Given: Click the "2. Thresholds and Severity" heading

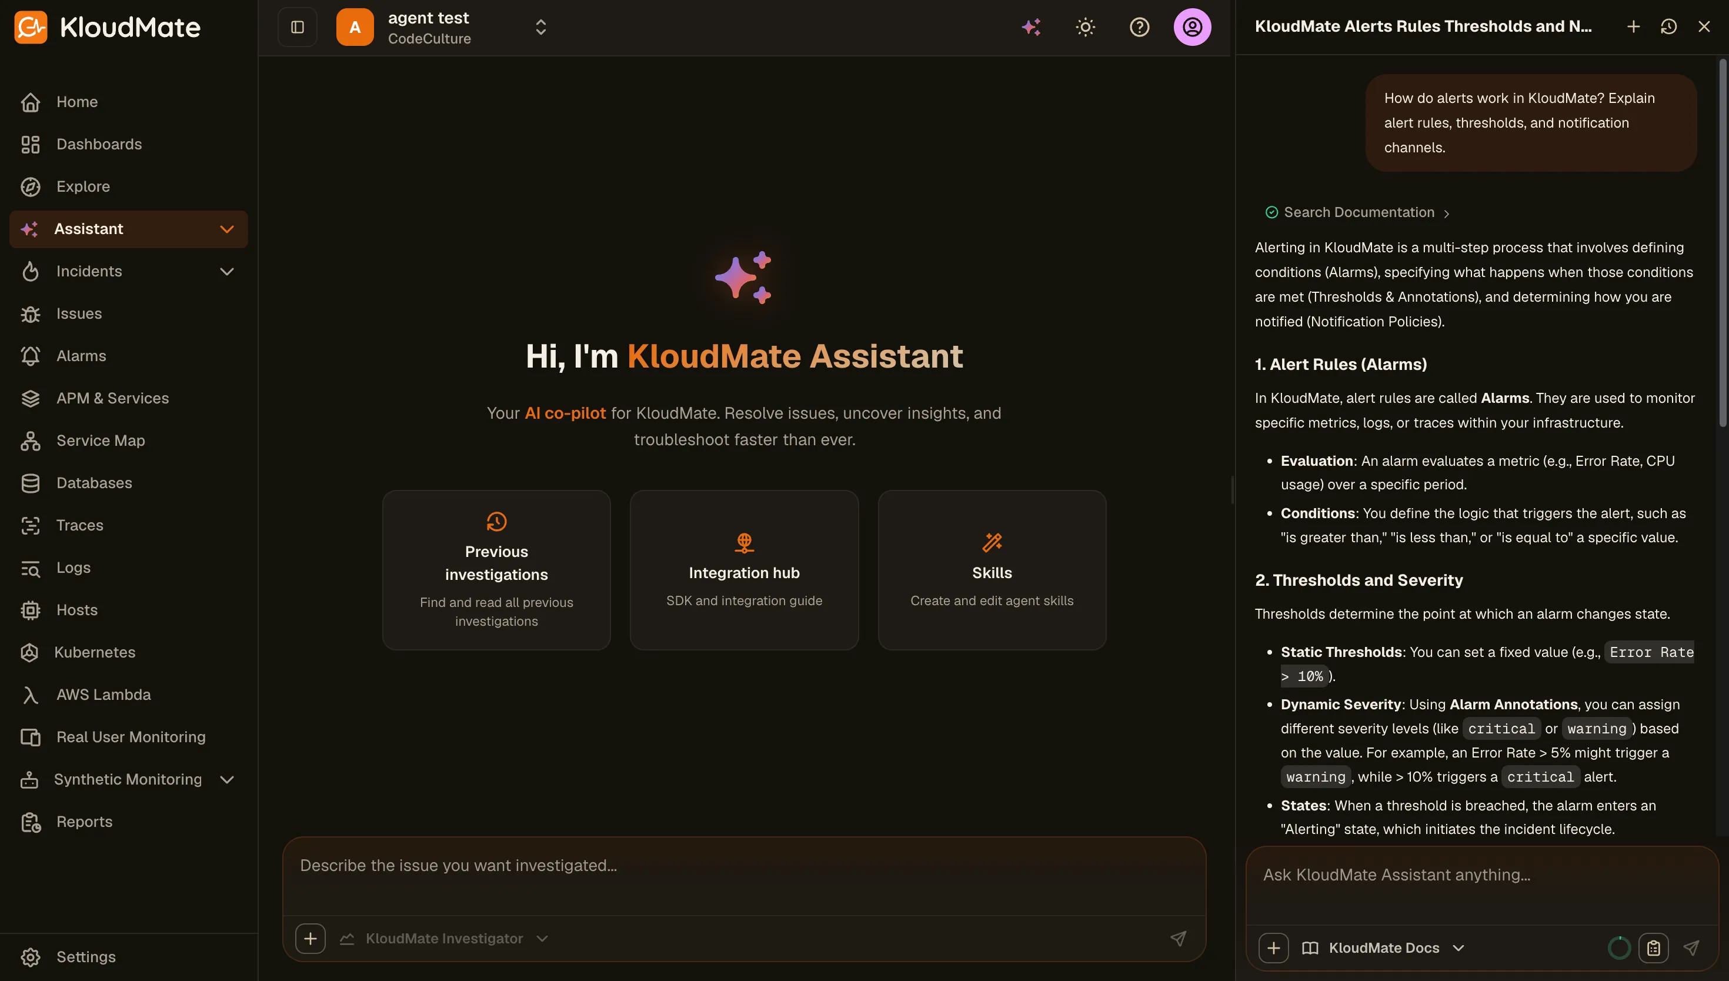Looking at the screenshot, I should pyautogui.click(x=1358, y=580).
